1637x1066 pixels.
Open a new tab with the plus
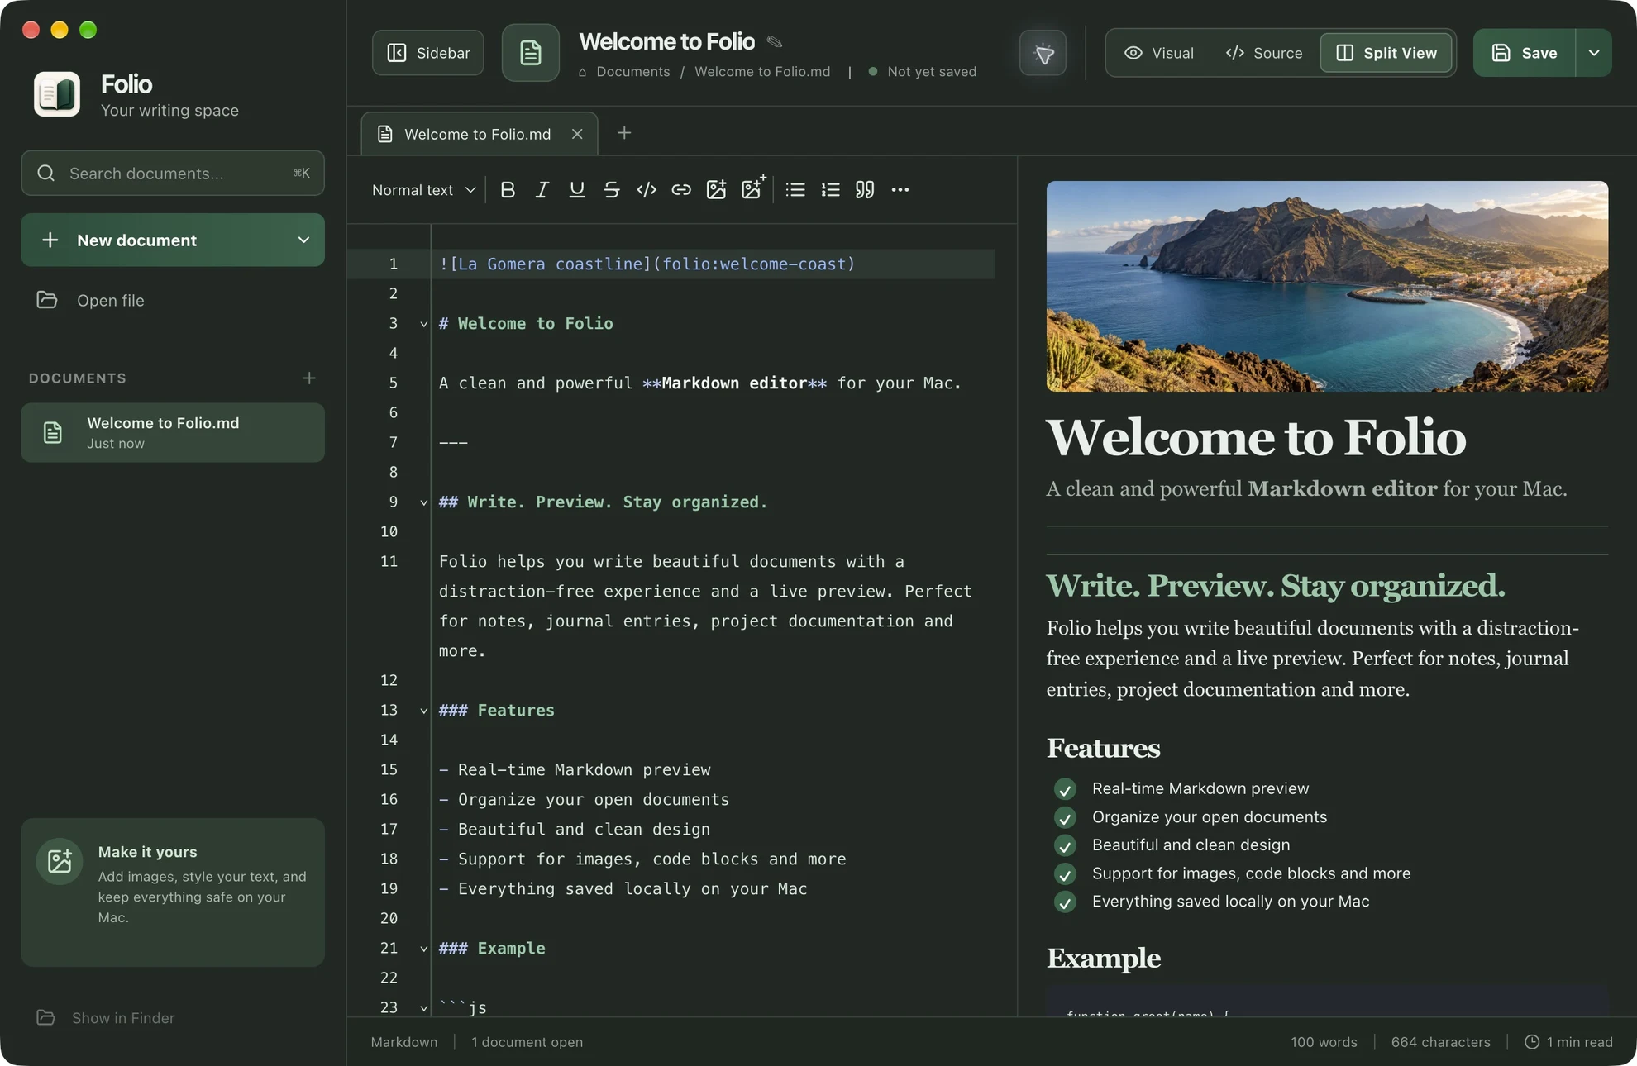[624, 133]
